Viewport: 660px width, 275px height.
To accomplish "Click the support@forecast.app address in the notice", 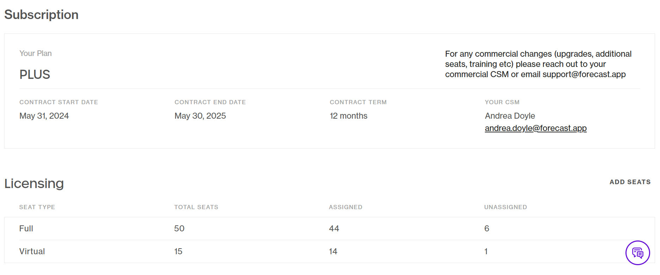I will coord(584,74).
